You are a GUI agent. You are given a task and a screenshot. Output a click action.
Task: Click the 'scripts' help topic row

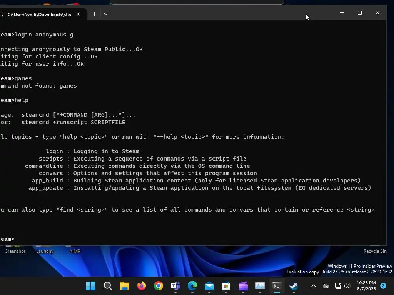tap(142, 159)
